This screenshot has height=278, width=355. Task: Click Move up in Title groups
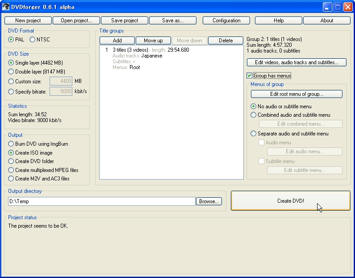[x=153, y=41]
